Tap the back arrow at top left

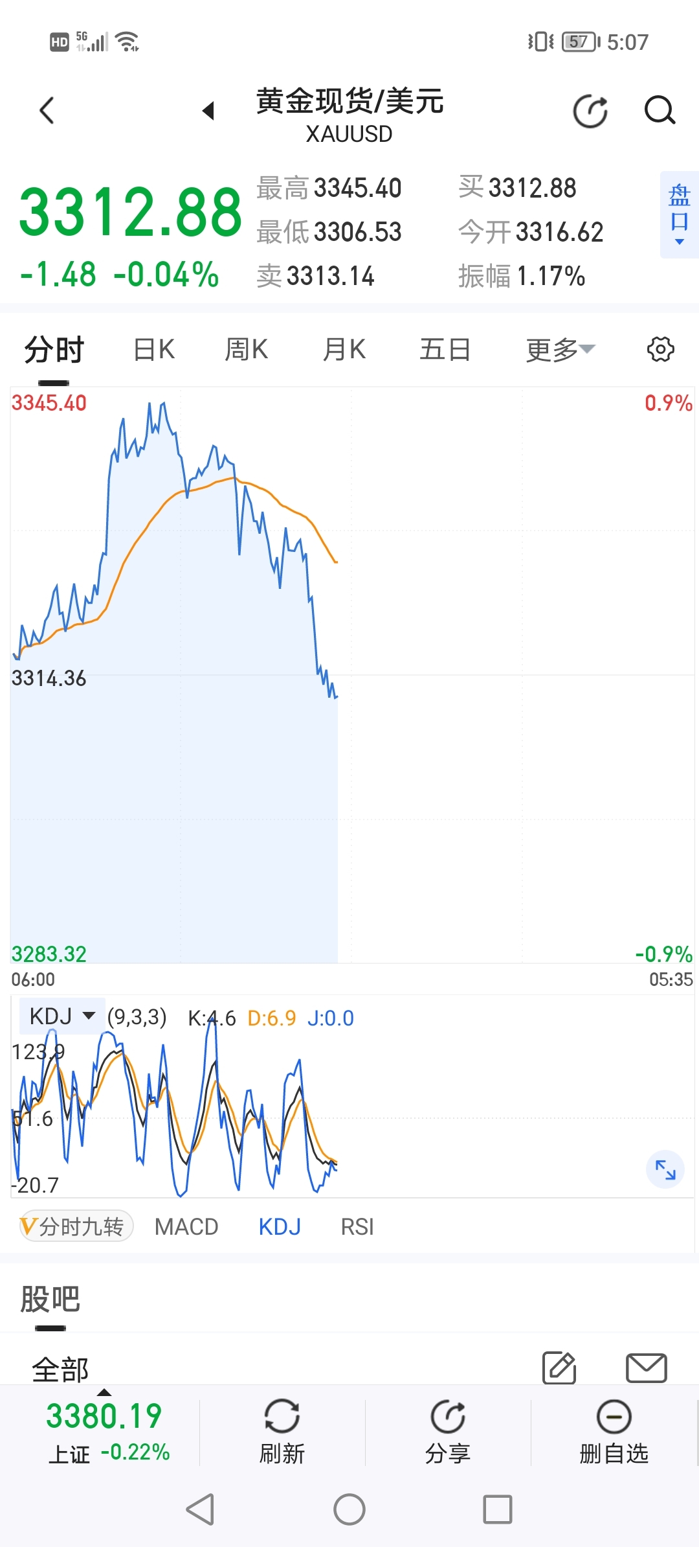pos(47,110)
